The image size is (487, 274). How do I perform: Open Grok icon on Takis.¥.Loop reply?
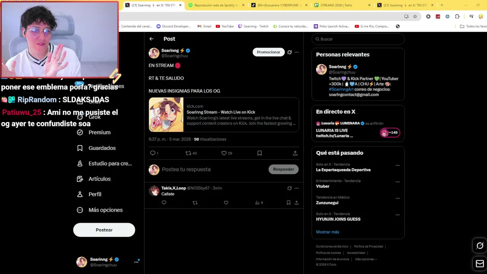(x=290, y=188)
